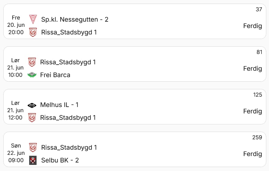Click the green Frei Barca club logo

tap(32, 75)
